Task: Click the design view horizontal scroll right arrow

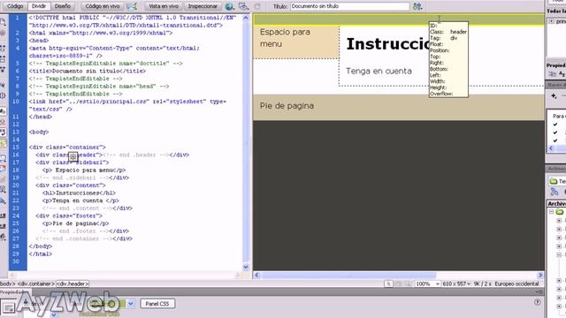Action: click(540, 275)
